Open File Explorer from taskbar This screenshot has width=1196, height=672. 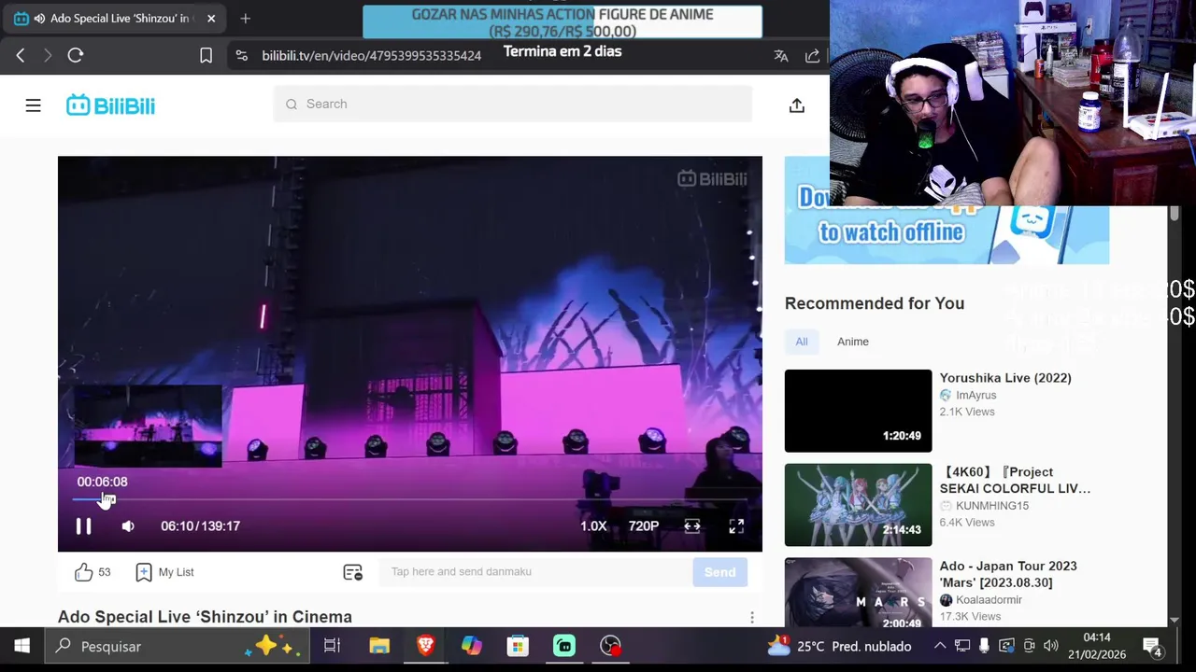[x=378, y=646]
